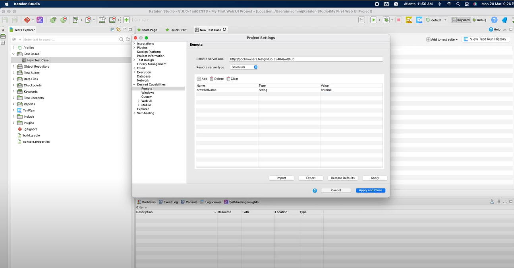Start Record Web tool

[x=64, y=20]
